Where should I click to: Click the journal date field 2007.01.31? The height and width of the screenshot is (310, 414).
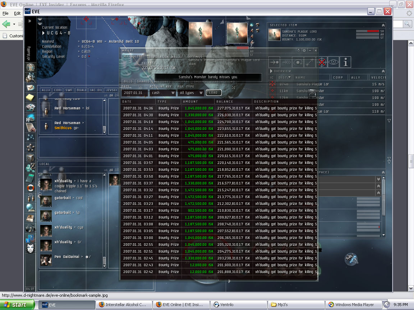coord(134,93)
